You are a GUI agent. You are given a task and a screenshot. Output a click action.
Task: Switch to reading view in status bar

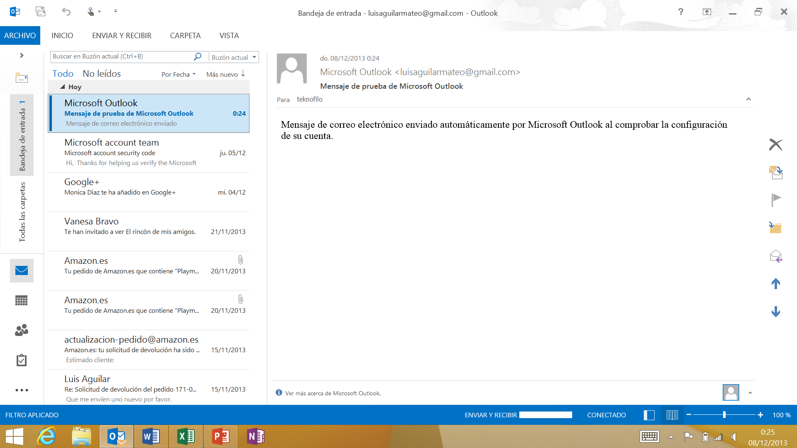click(x=672, y=415)
